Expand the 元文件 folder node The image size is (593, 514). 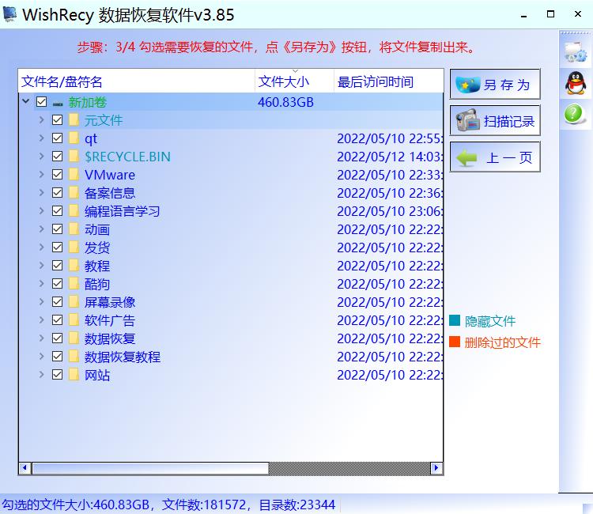[x=42, y=120]
